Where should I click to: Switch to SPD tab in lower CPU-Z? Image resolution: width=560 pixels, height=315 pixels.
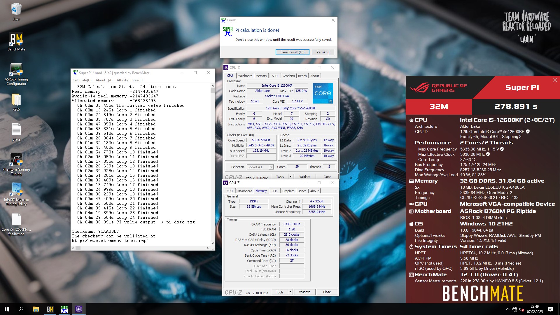274,191
